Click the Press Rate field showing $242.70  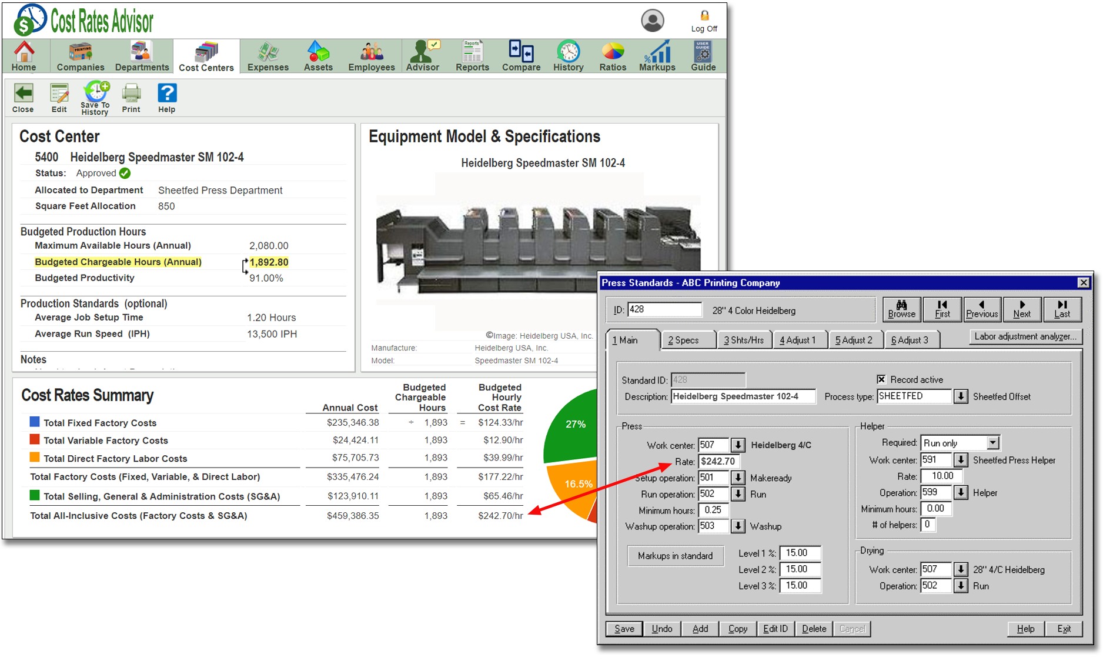coord(718,461)
